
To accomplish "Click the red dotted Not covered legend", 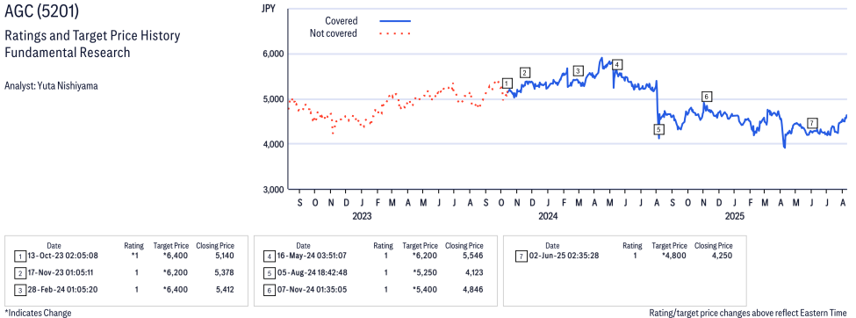I will coord(395,34).
